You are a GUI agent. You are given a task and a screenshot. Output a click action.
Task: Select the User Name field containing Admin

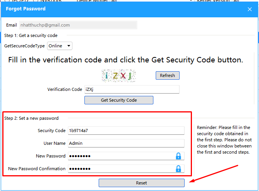click(126, 143)
